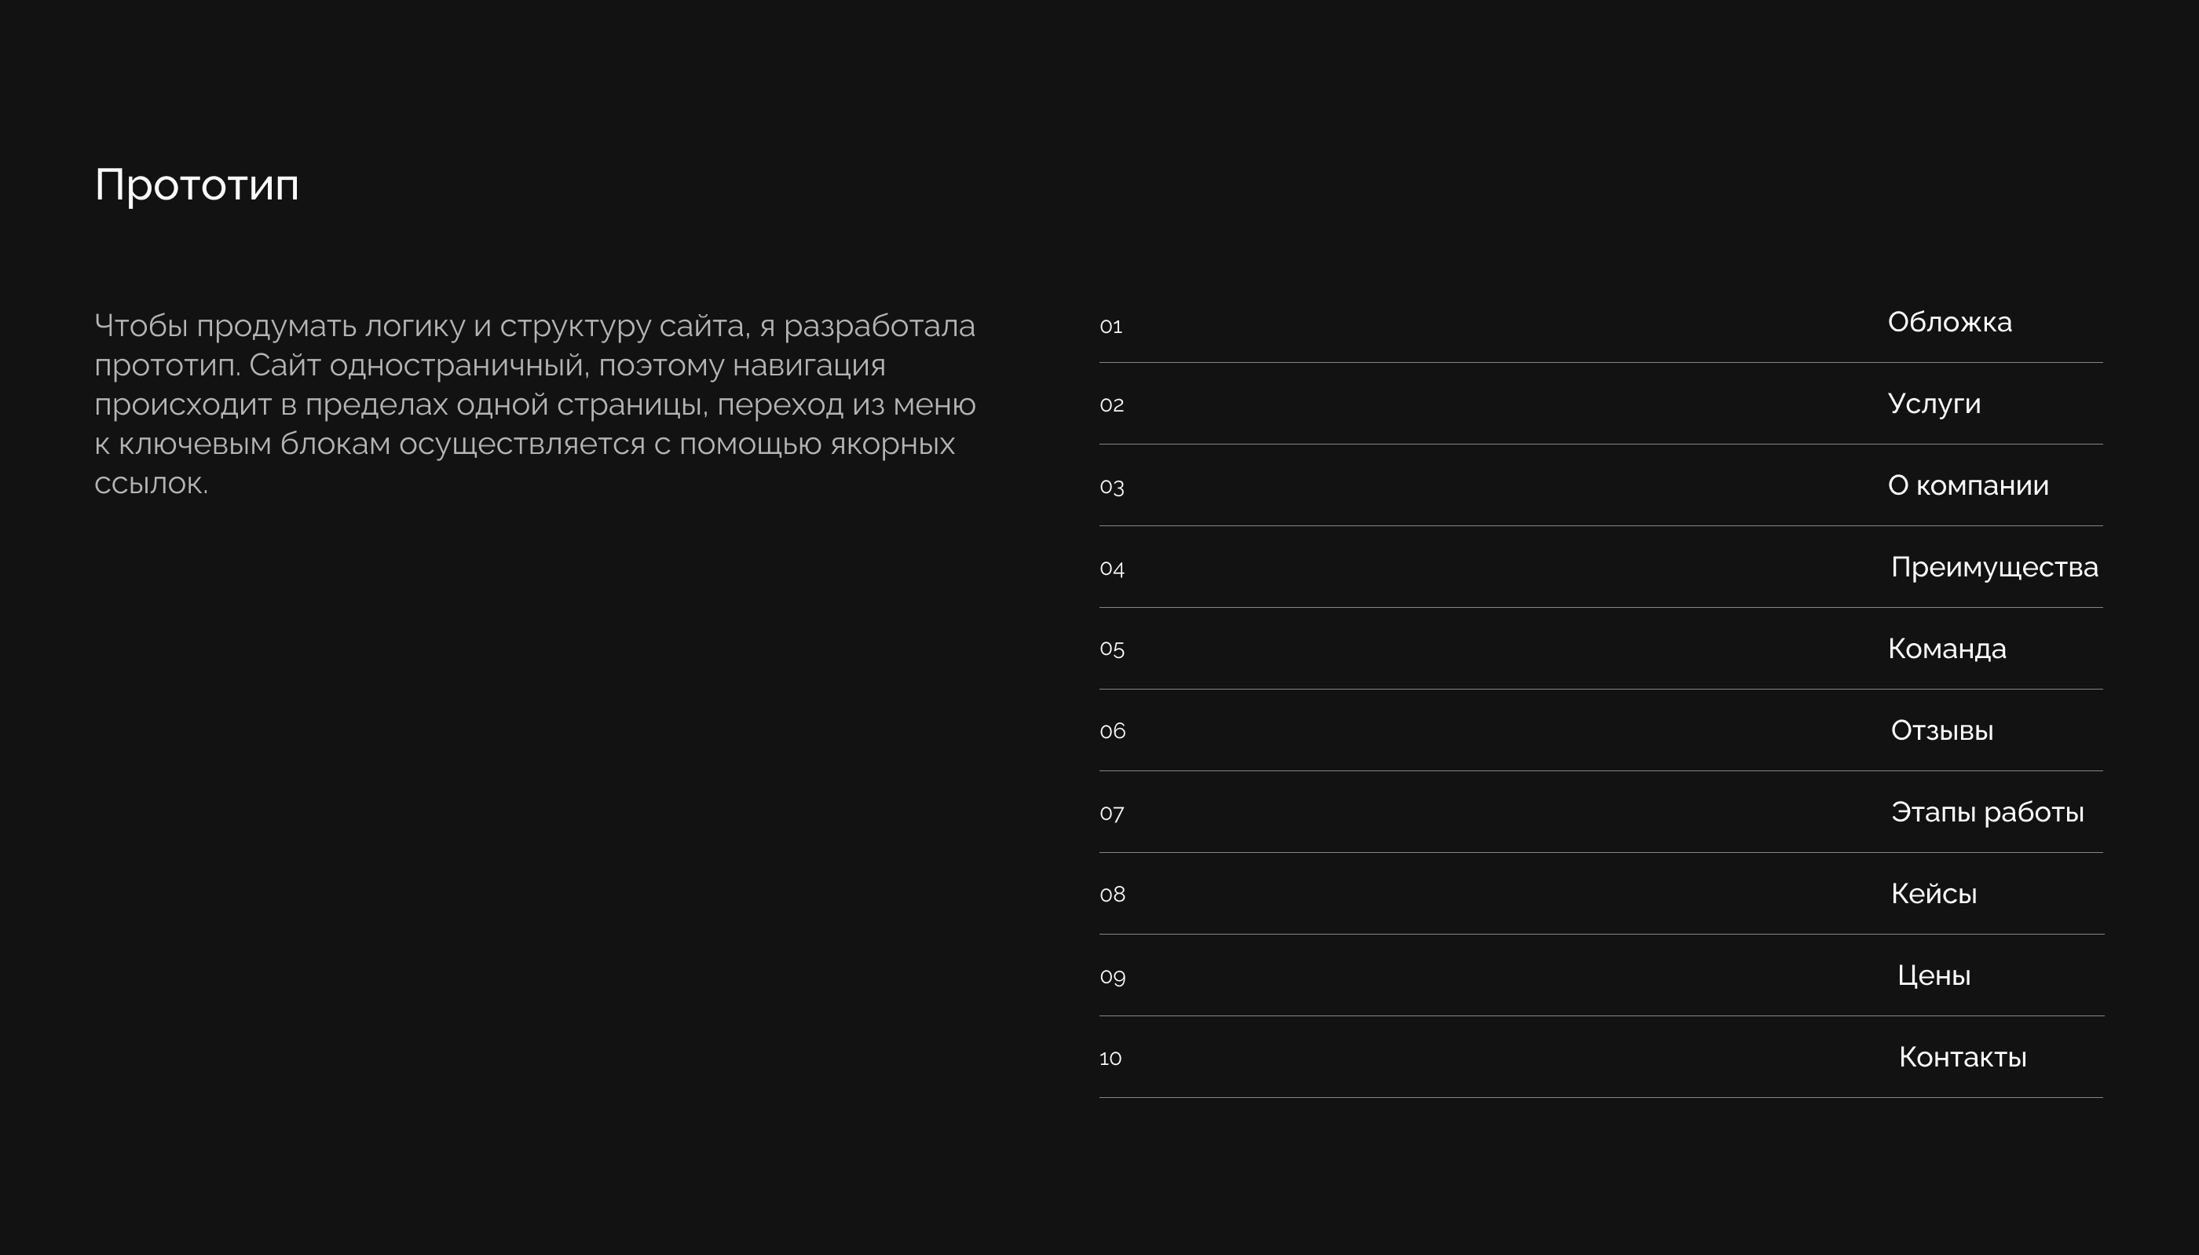Click the Прототип heading

point(196,185)
